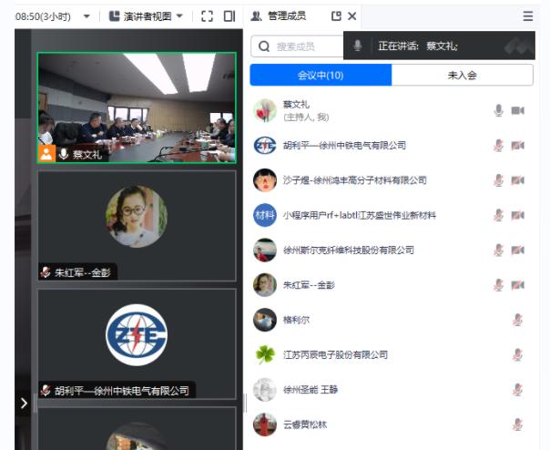Click the 管理成员 panel title
Screen dimensions: 550x450
287,16
